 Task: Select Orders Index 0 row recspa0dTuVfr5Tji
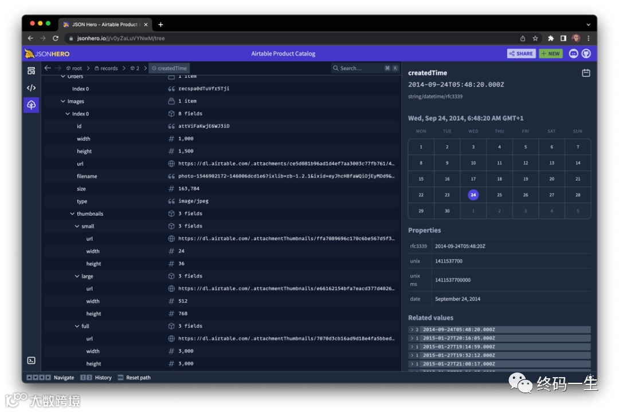click(221, 89)
